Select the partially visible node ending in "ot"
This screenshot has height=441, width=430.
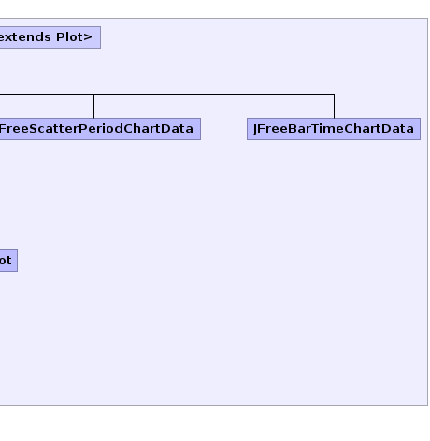[8, 261]
